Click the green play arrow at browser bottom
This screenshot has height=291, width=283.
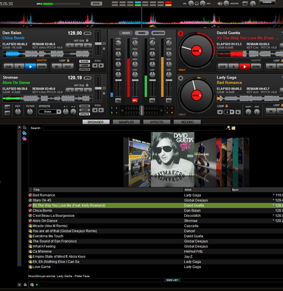pyautogui.click(x=37, y=284)
